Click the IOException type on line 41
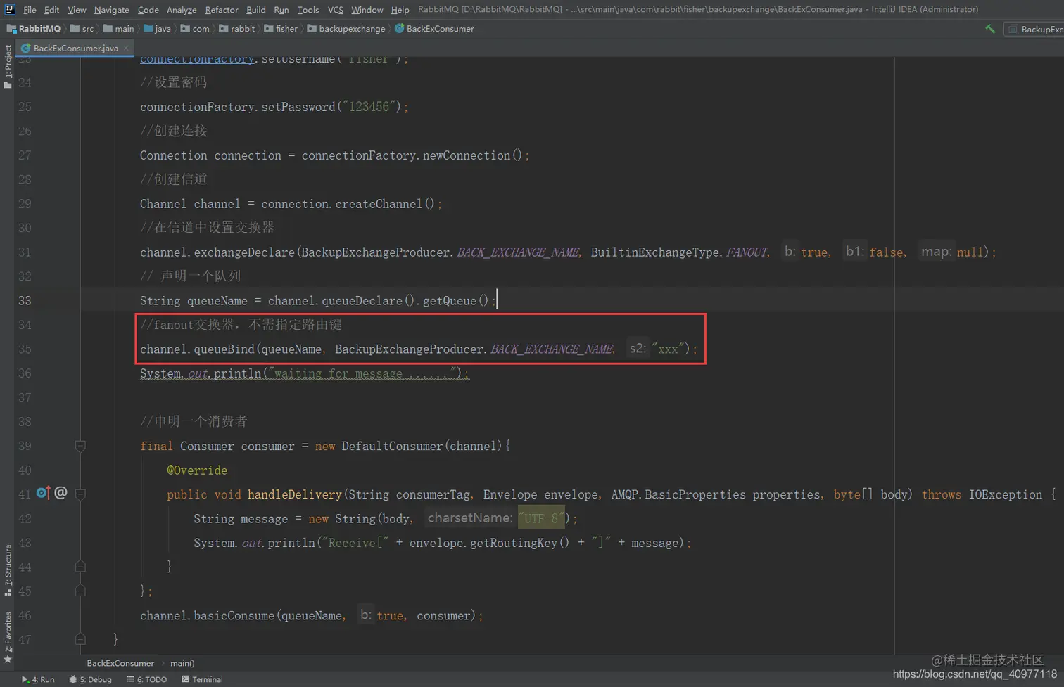Viewport: 1064px width, 687px height. 1006,494
